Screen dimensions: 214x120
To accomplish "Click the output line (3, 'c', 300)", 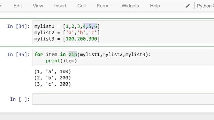I will tap(52, 84).
